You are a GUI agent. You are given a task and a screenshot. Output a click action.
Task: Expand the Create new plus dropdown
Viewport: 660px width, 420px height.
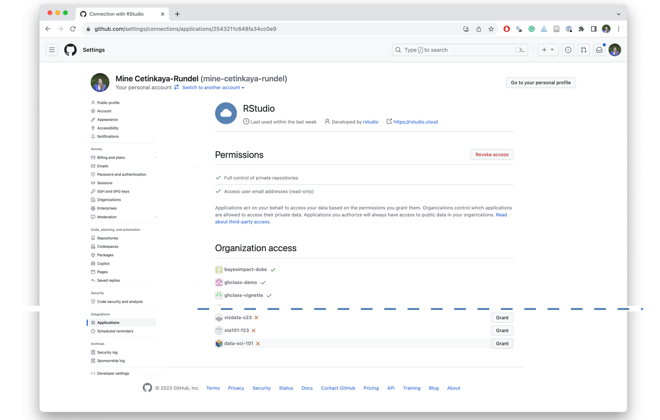(x=548, y=50)
